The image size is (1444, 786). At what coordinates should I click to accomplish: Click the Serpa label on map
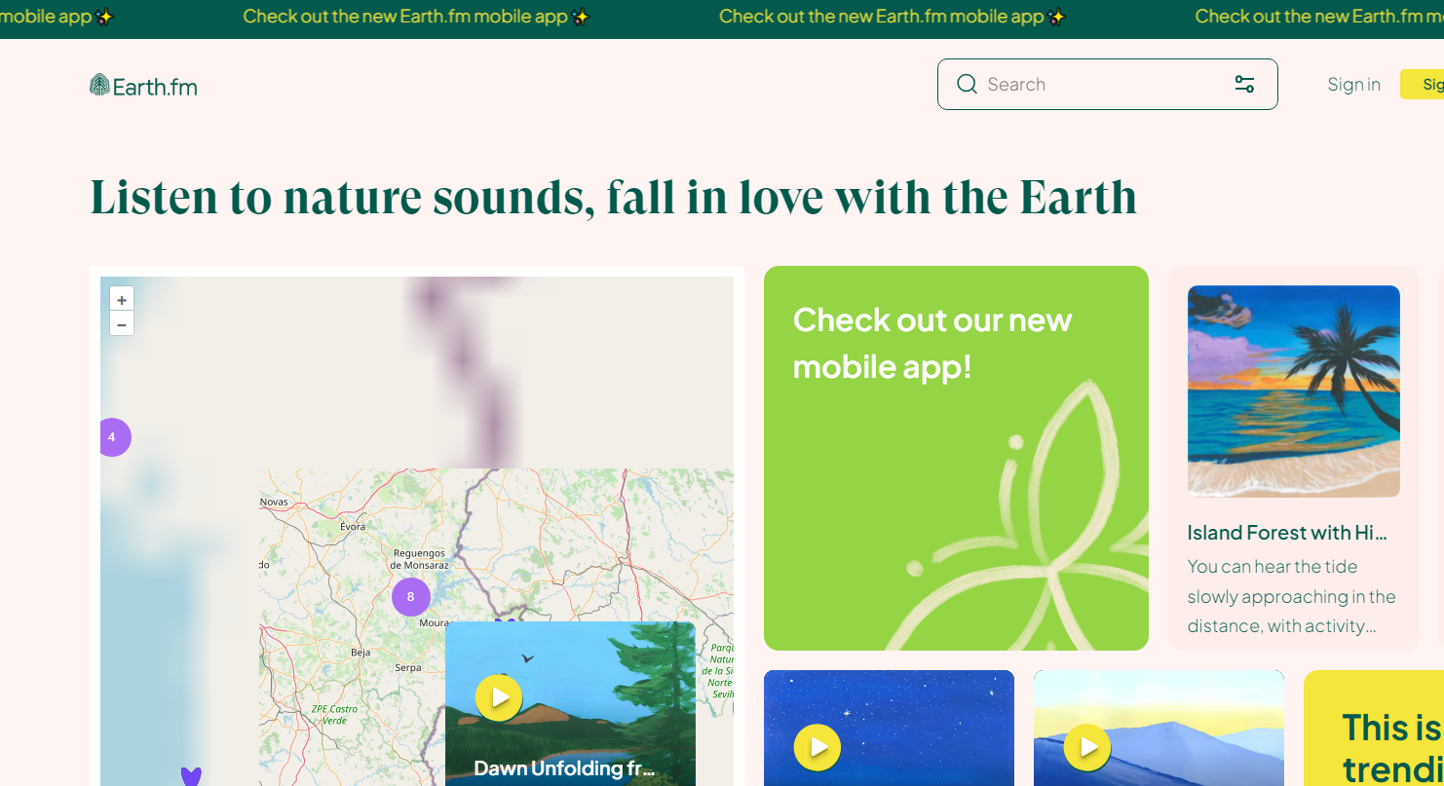(407, 667)
